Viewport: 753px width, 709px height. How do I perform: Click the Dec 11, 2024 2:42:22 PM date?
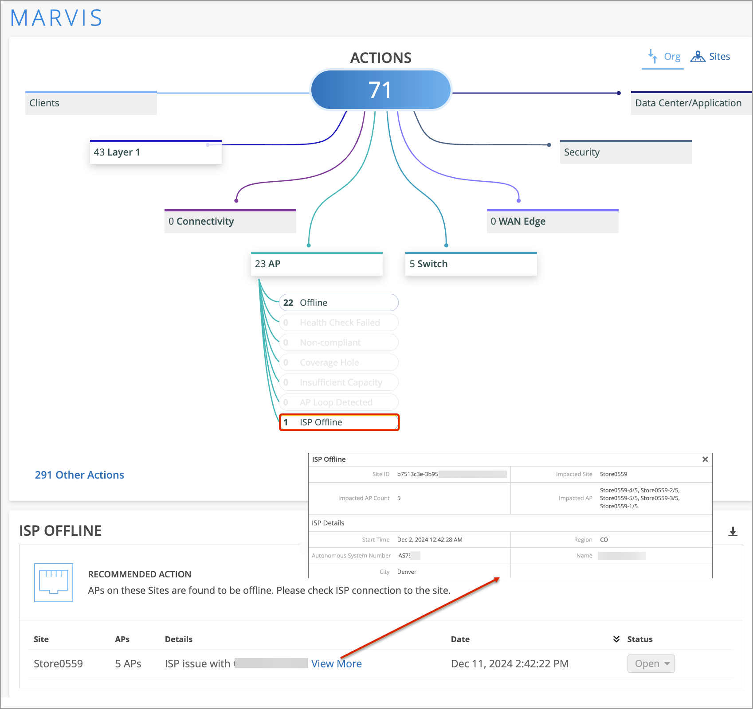[x=510, y=664]
